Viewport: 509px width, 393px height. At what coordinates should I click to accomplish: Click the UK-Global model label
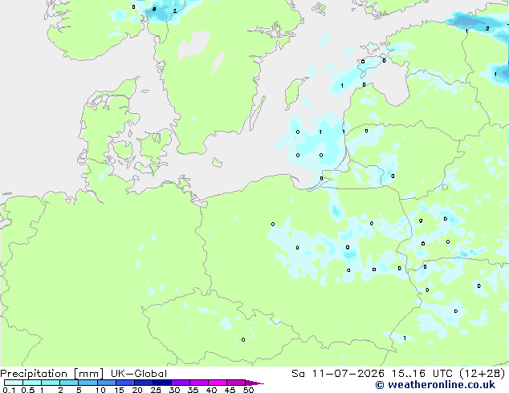(139, 374)
